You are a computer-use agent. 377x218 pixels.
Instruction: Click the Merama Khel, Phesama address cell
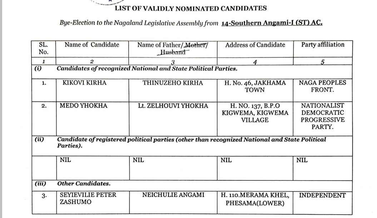tap(255, 199)
